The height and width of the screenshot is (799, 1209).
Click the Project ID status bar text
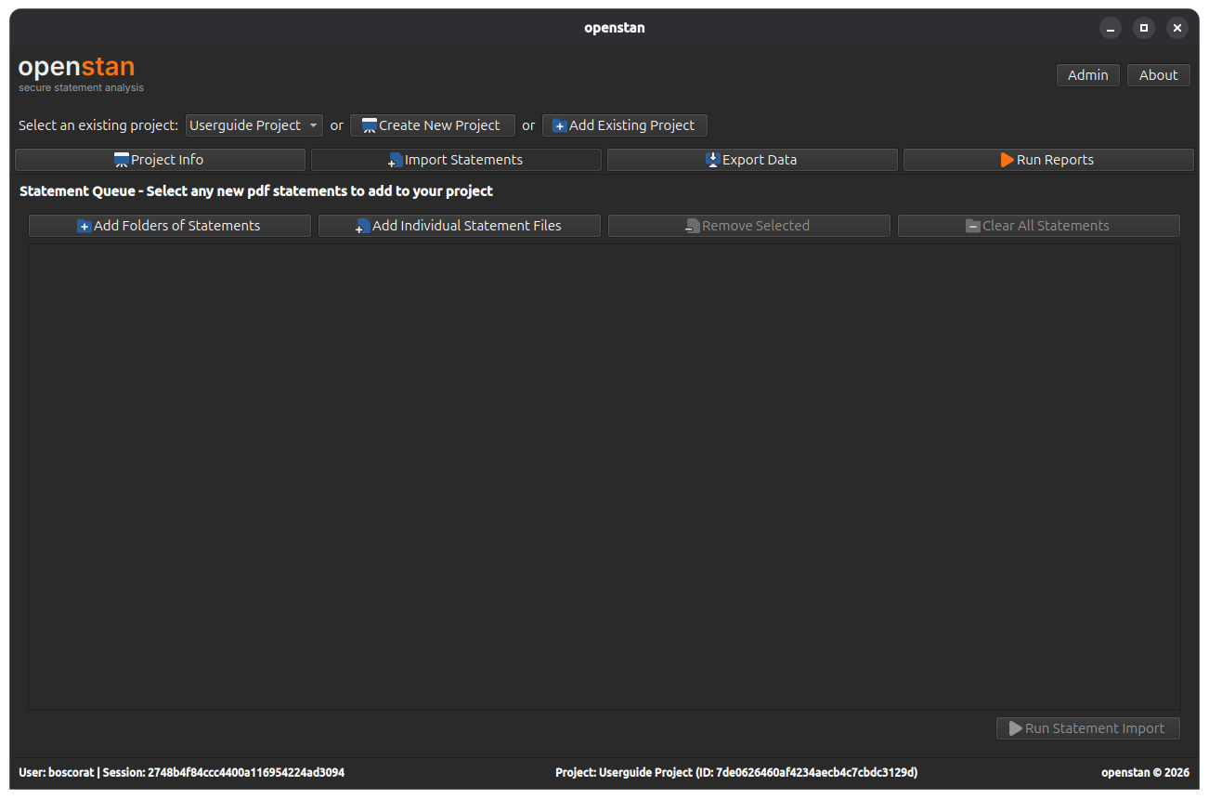coord(736,772)
